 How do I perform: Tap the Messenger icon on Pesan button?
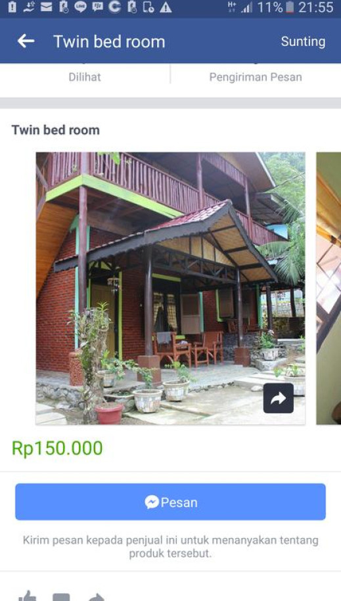pos(152,502)
